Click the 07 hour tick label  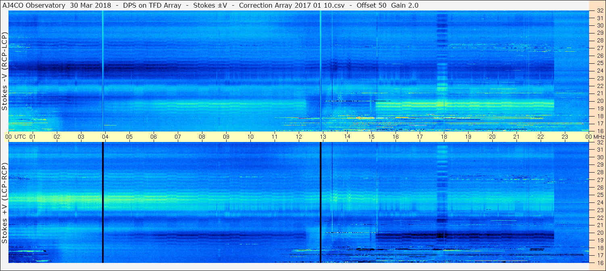coord(178,137)
